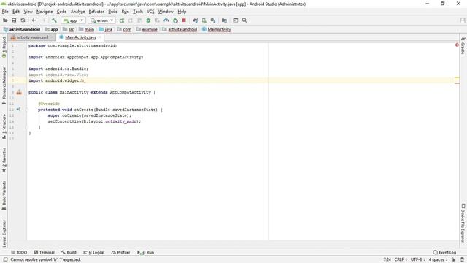Open the Edit menu
This screenshot has height=263, width=467.
(16, 12)
